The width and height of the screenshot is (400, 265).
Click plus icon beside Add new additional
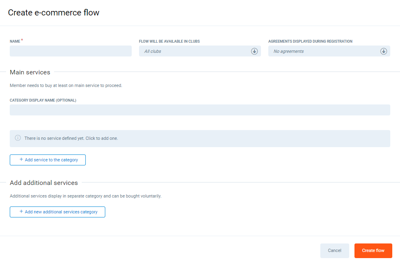[21, 212]
